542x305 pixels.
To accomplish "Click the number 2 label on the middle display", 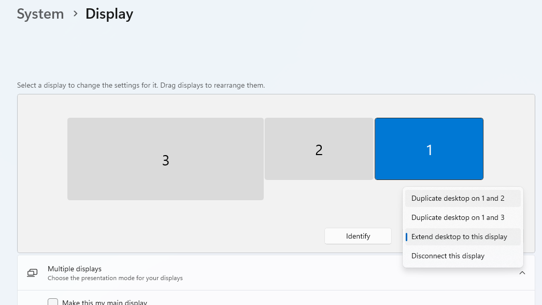I will click(x=319, y=150).
